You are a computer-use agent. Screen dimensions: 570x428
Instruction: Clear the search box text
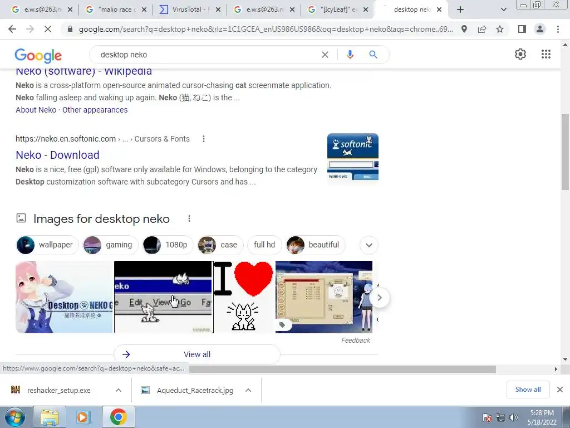325,55
